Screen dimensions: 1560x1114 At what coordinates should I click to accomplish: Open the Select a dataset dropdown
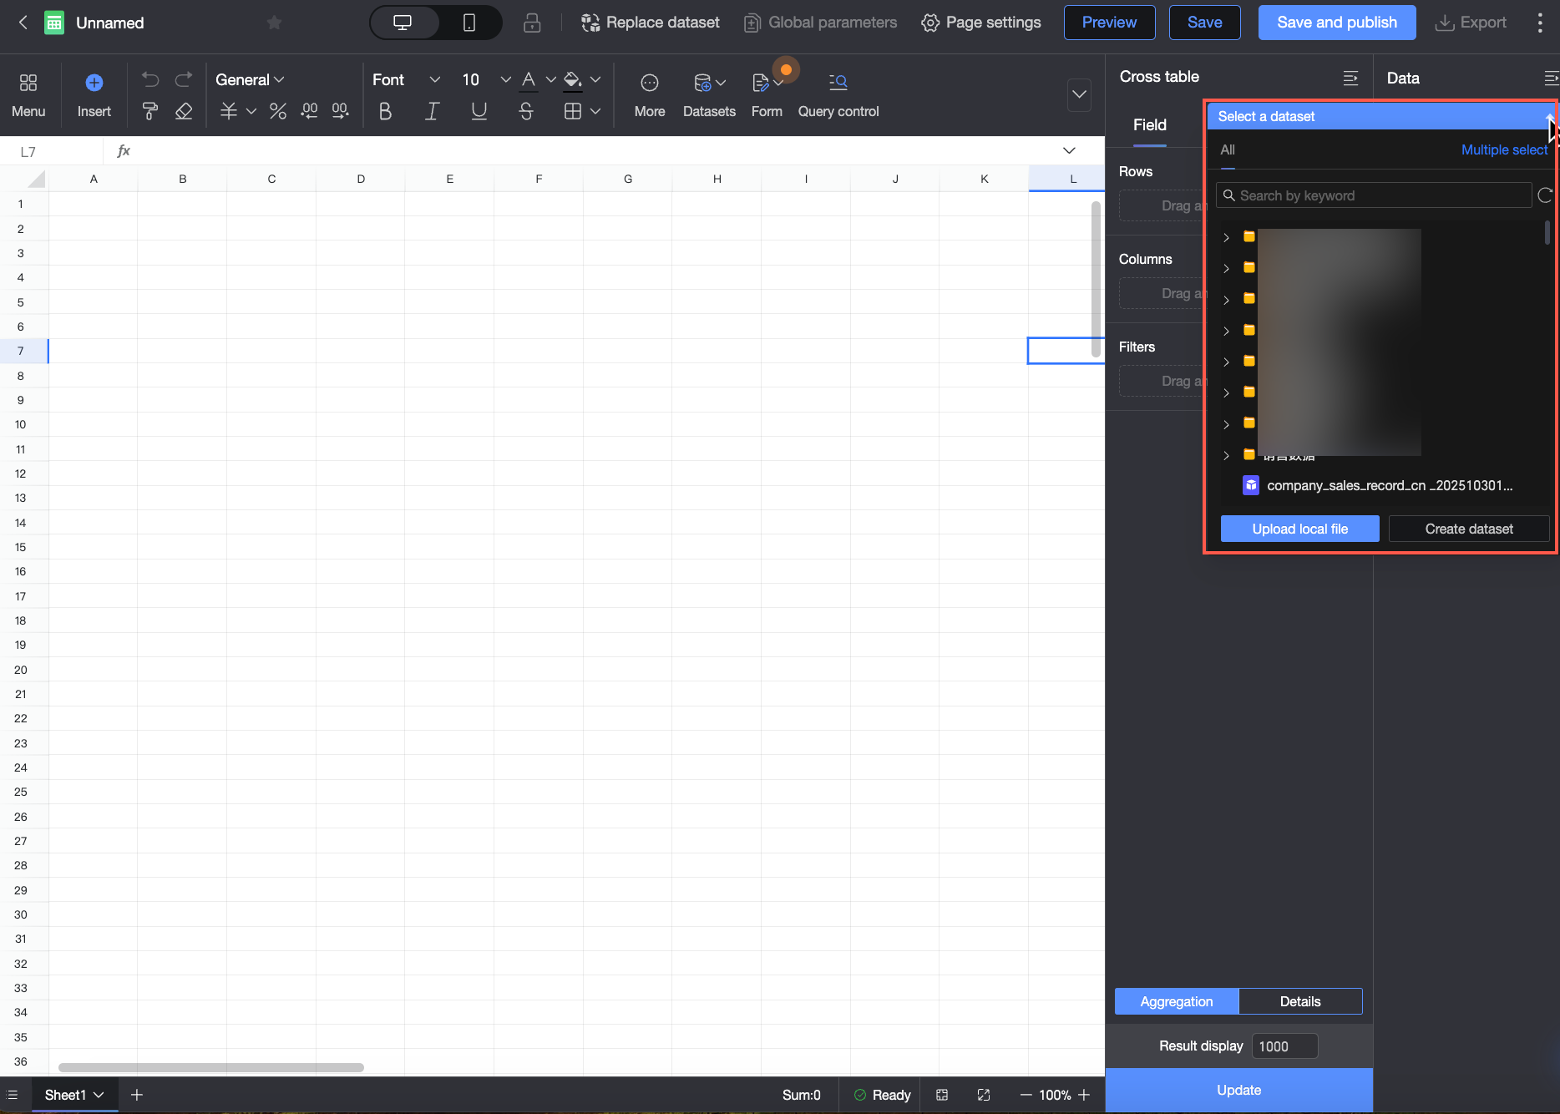click(x=1381, y=117)
